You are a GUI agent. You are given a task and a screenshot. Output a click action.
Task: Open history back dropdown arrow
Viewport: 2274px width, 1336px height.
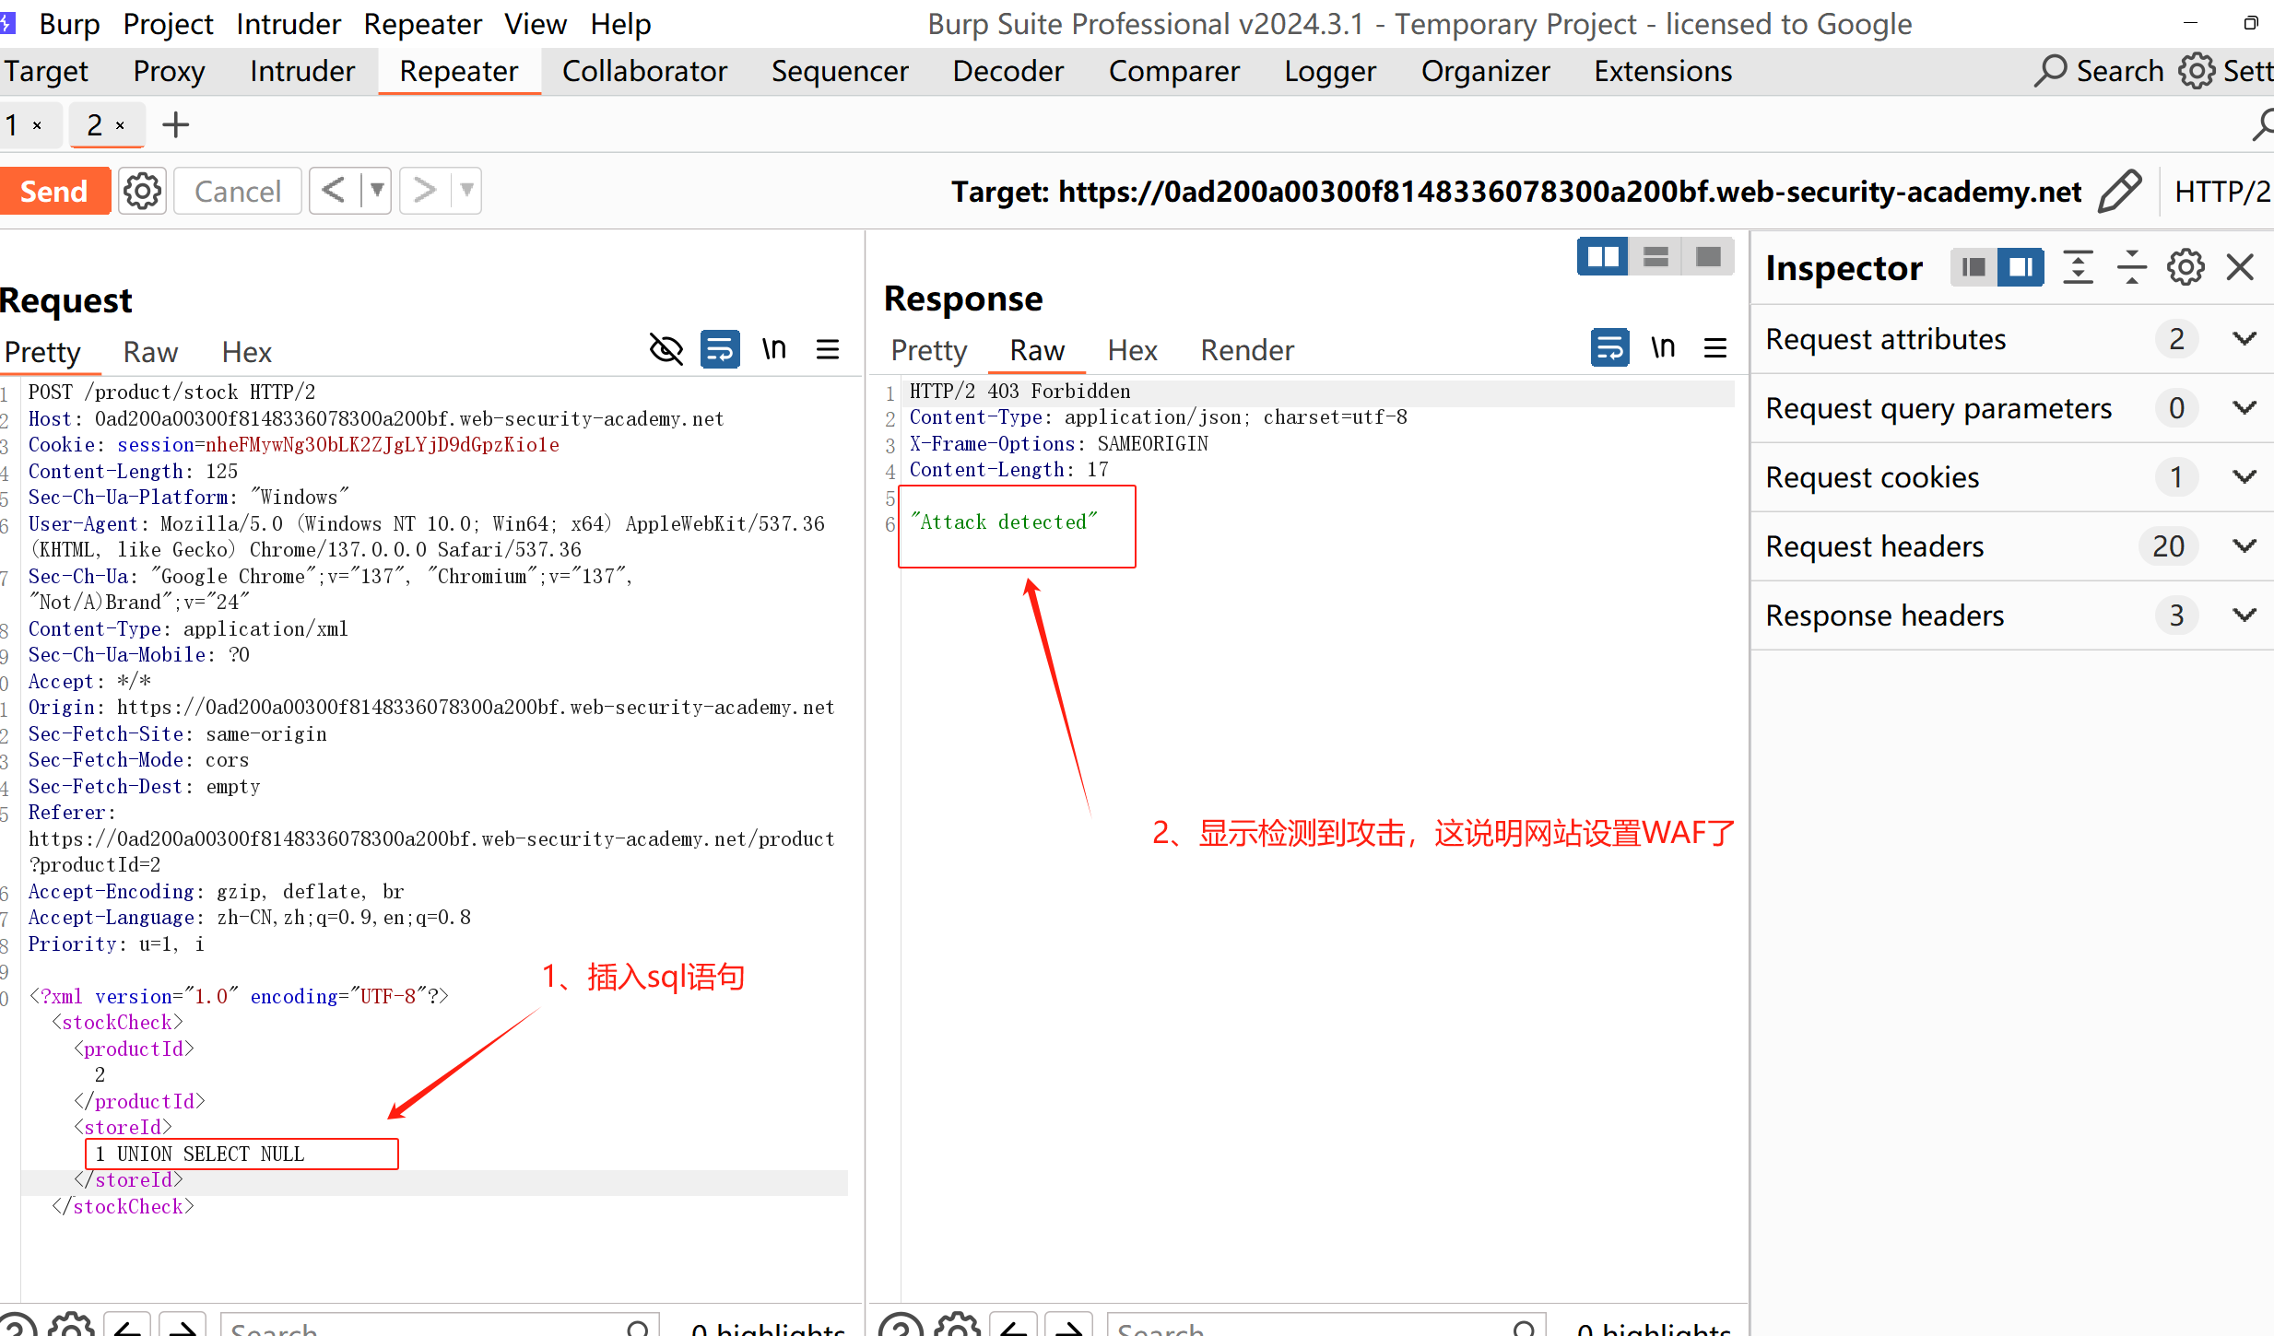376,191
